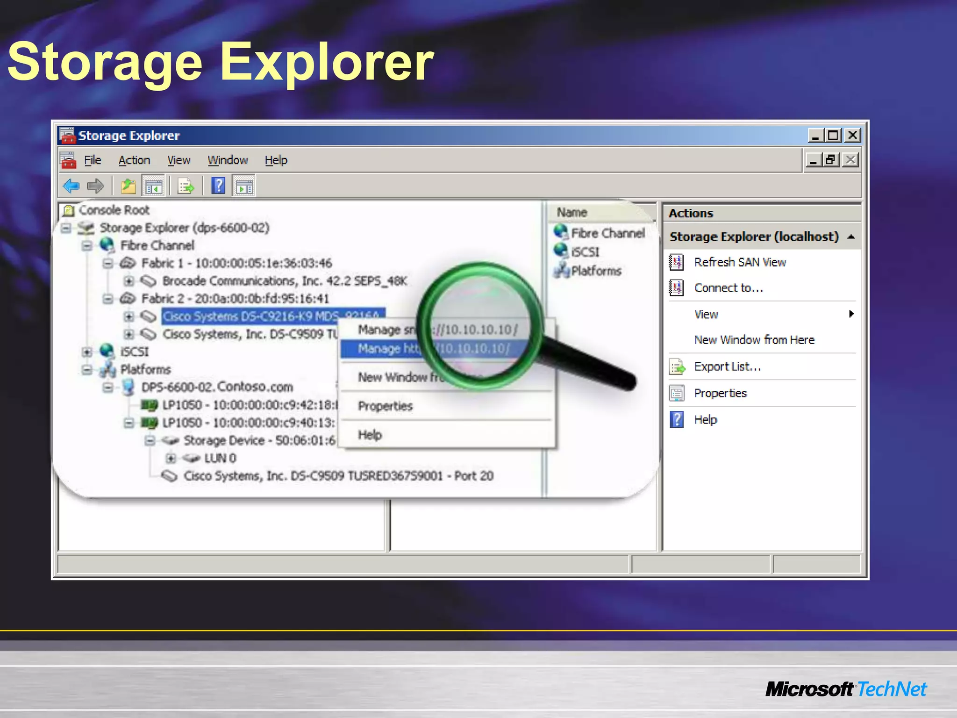This screenshot has height=718, width=957.
Task: Click New Window from Here in Actions
Action: coord(754,340)
